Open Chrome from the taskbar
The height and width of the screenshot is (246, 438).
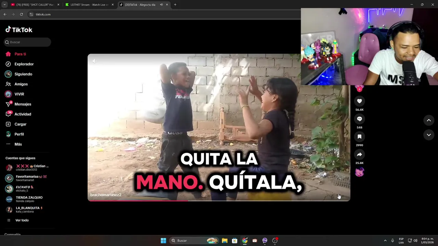click(245, 241)
